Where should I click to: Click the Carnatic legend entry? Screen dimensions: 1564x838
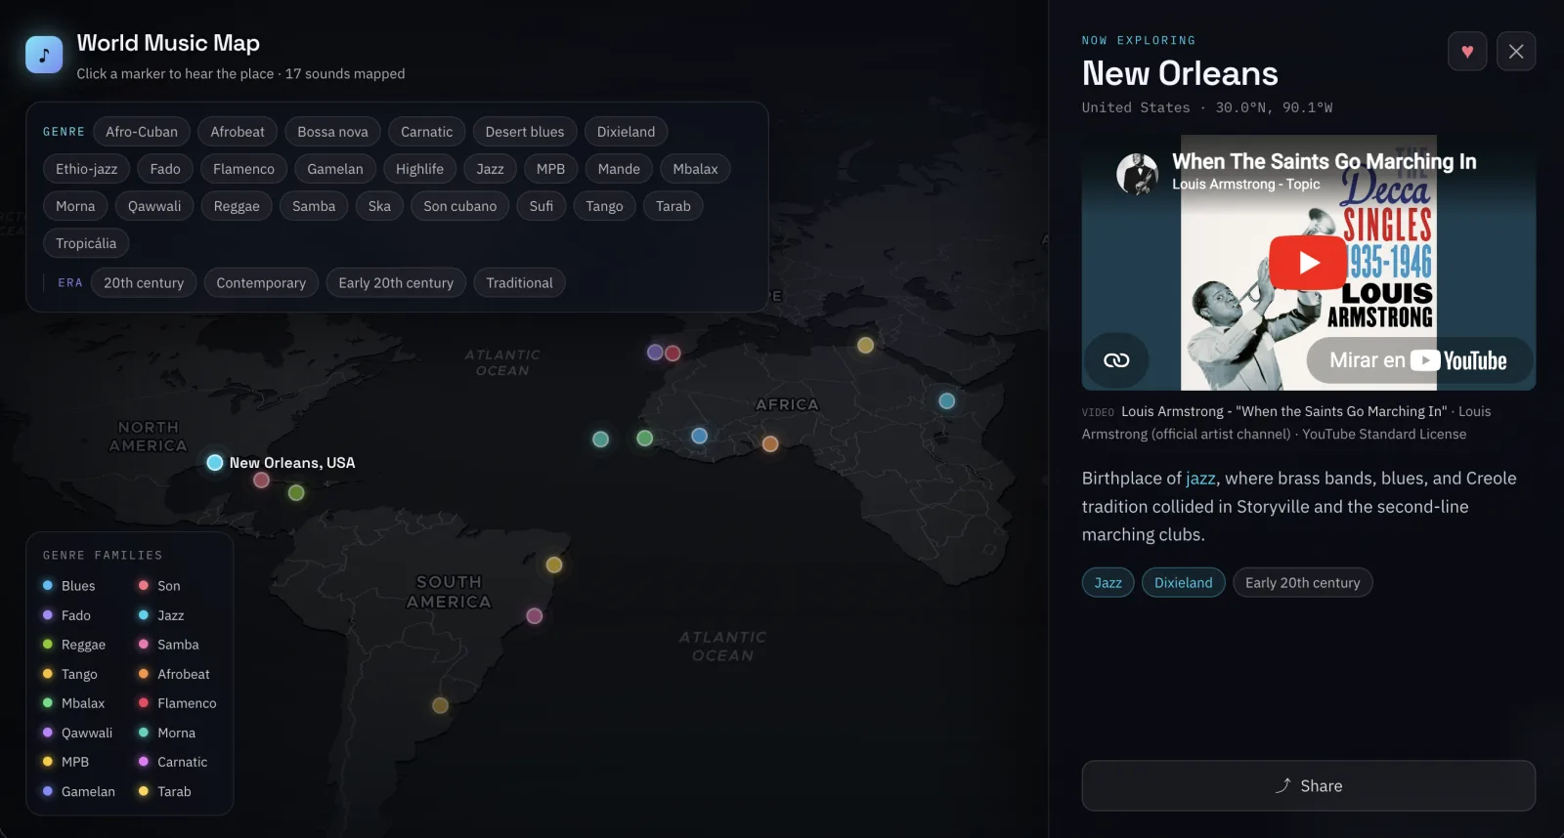(173, 762)
